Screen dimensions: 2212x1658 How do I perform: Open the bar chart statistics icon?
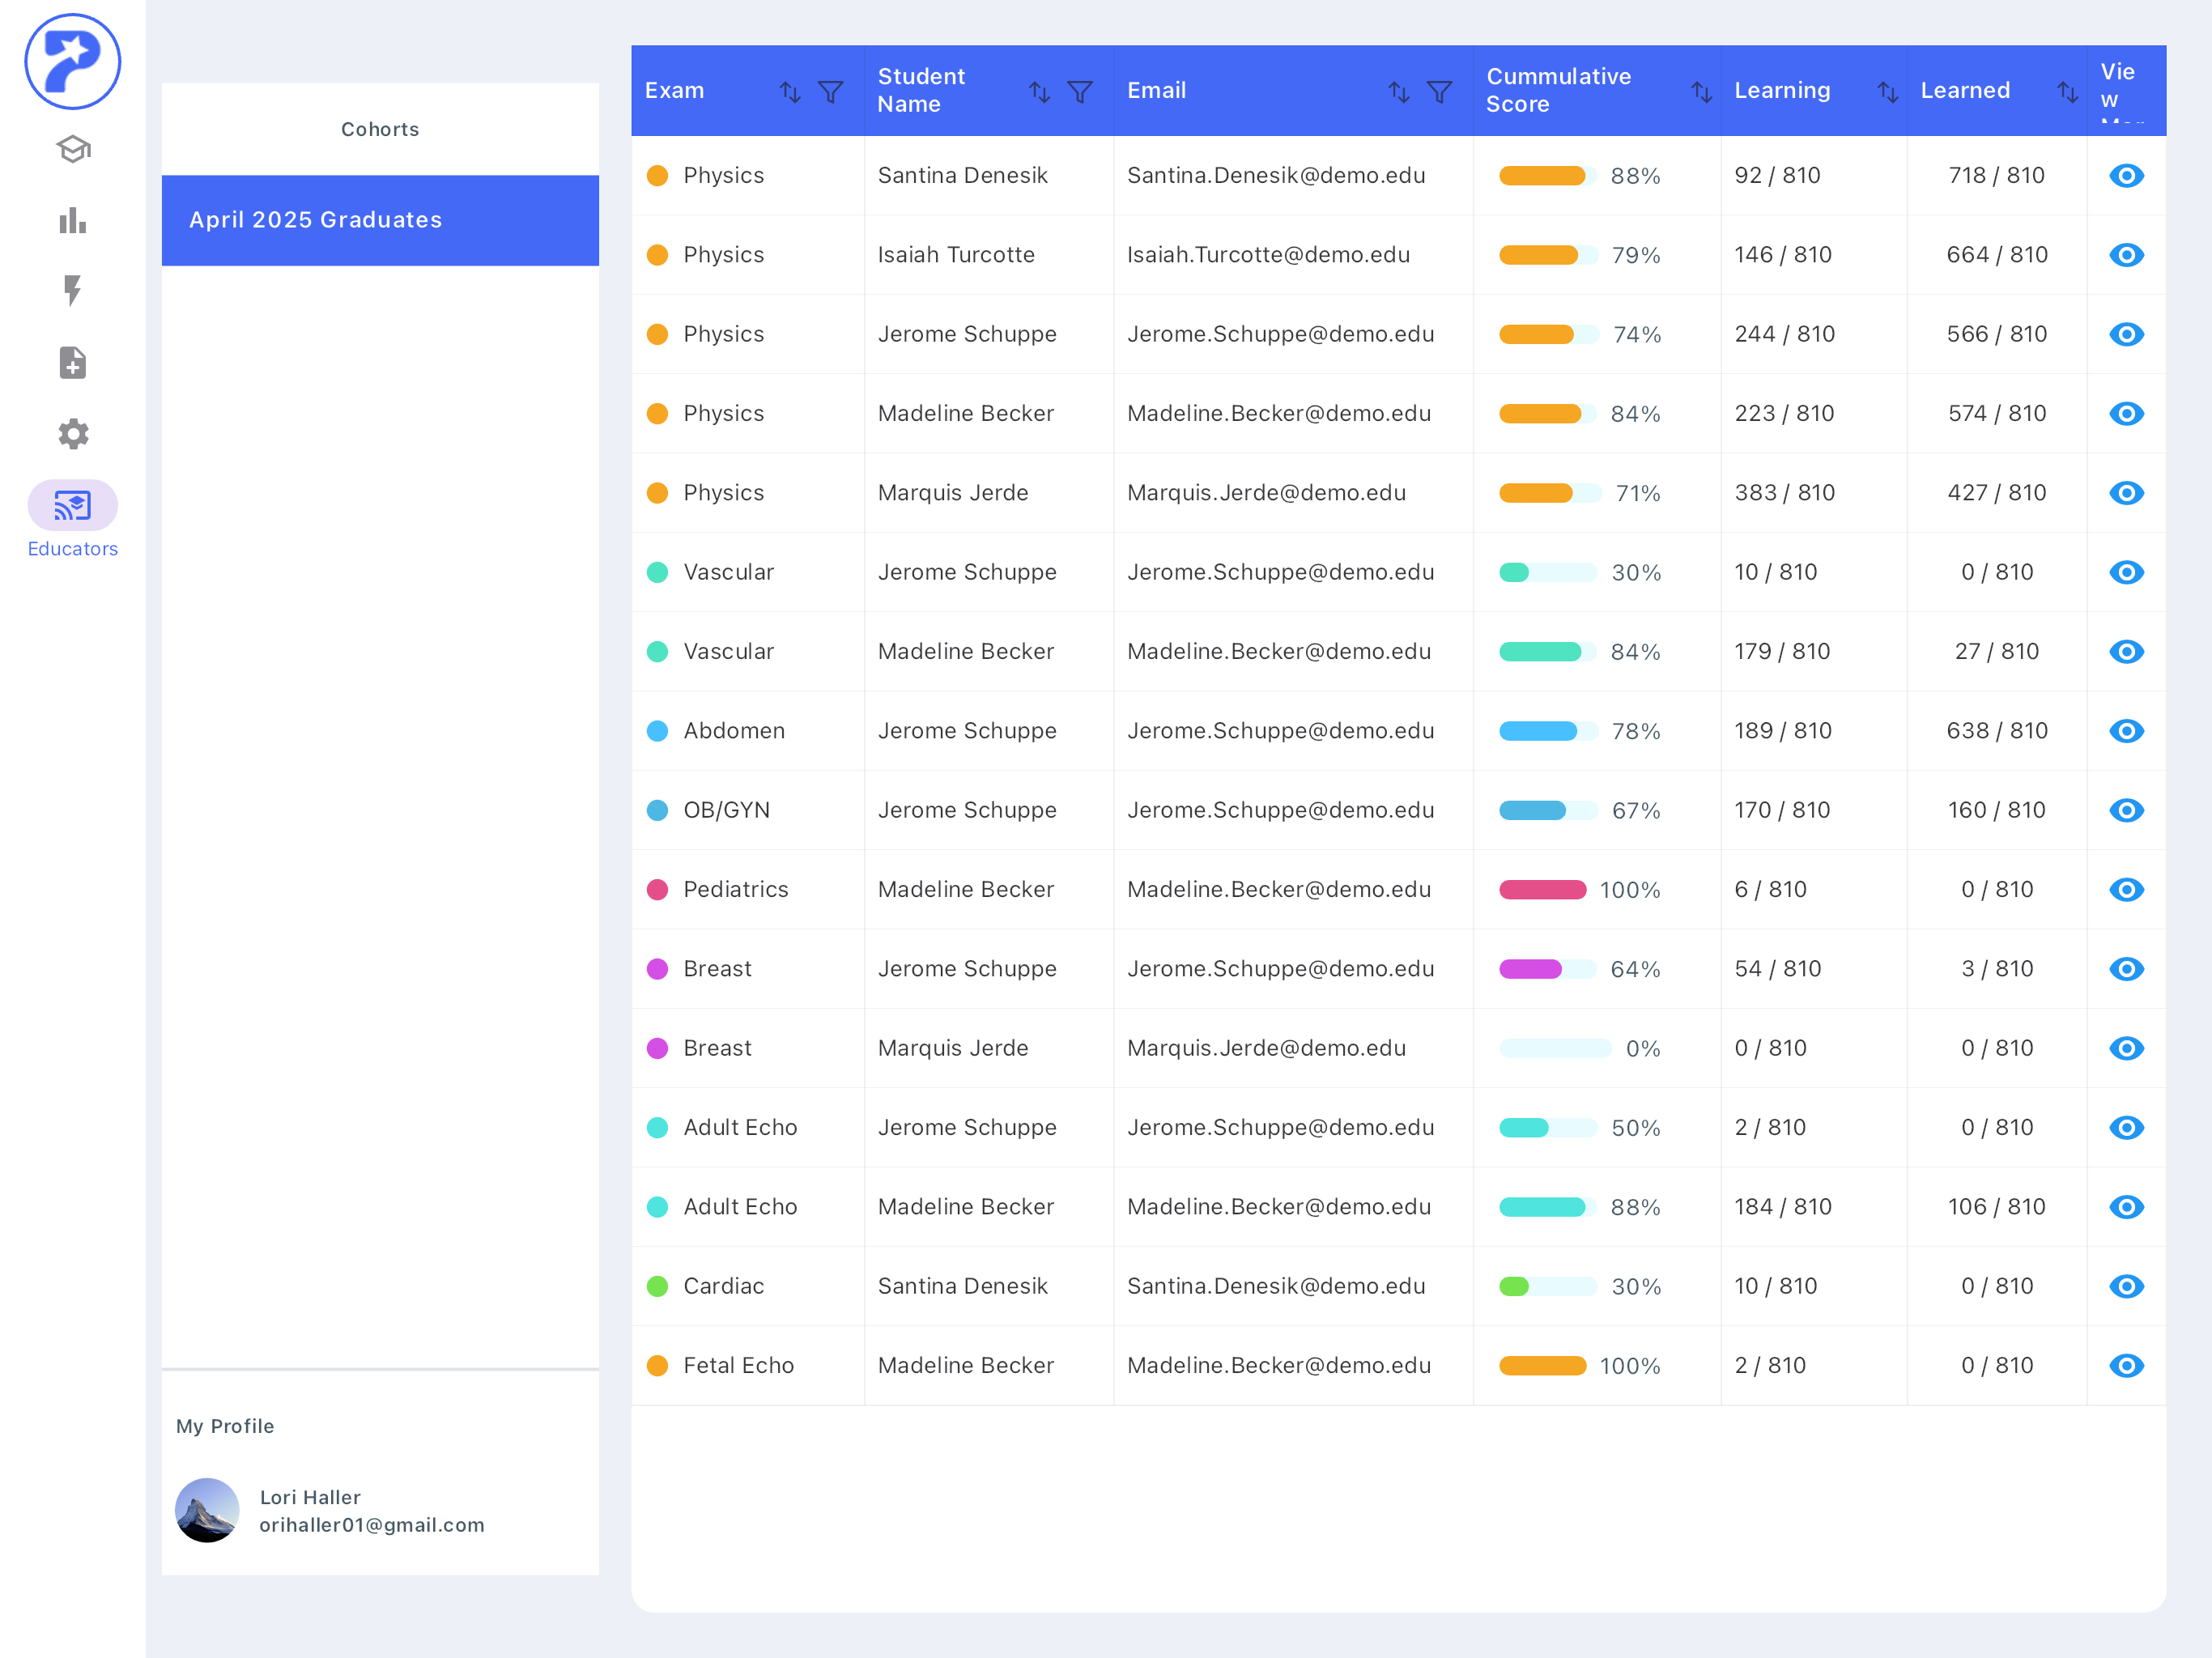click(72, 220)
